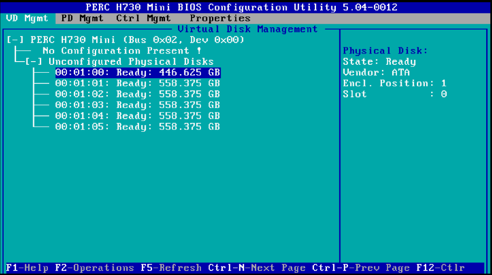Collapse the Unconfigured Physical Disks node

[34, 62]
